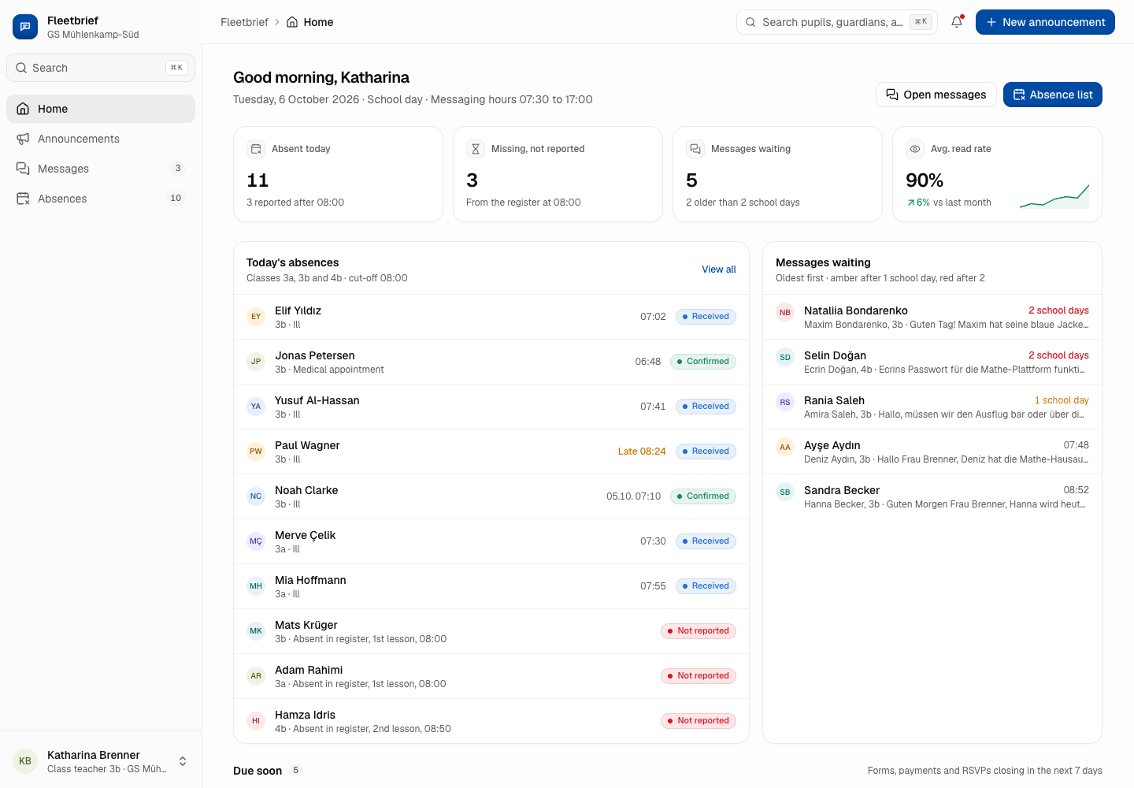Viewport: 1134px width, 788px height.
Task: Open Ayşe Aydın's message
Action: tap(932, 452)
